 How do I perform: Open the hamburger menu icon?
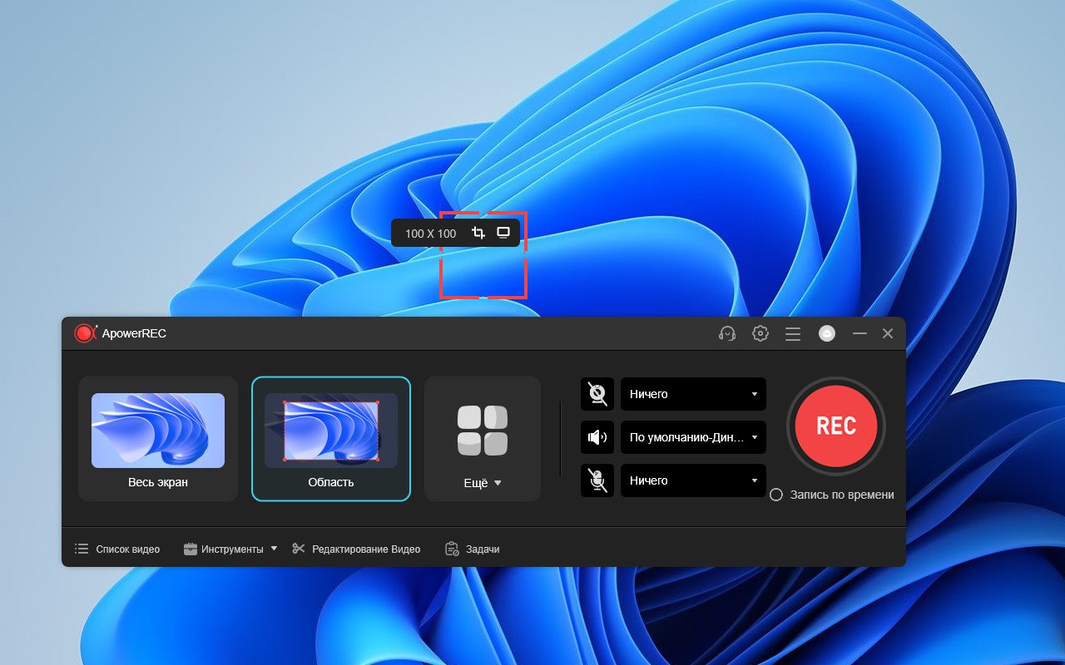793,333
